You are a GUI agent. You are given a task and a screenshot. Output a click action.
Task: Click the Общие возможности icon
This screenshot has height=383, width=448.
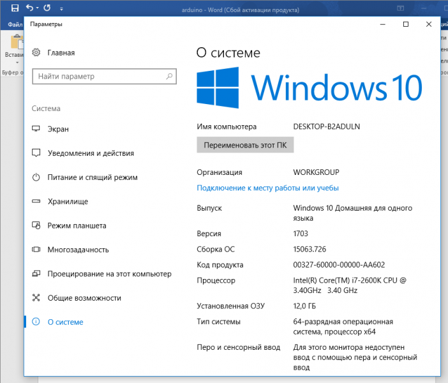point(36,297)
